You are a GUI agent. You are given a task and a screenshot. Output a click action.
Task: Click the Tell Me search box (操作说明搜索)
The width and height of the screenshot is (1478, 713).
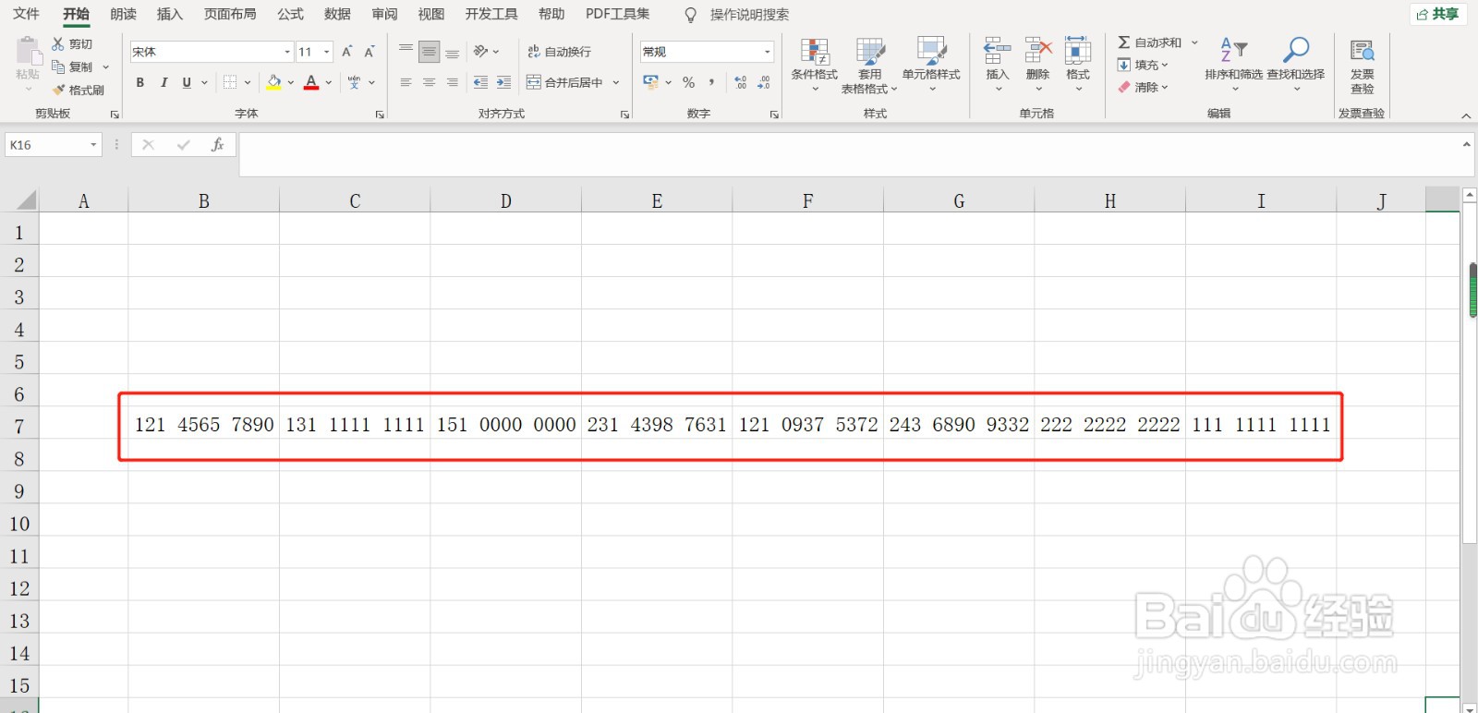pos(749,14)
